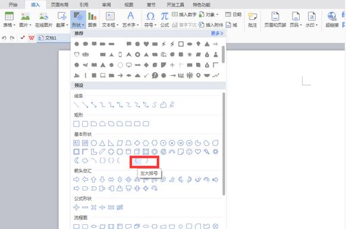
Task: Add a comment with 批注
Action: pyautogui.click(x=253, y=20)
